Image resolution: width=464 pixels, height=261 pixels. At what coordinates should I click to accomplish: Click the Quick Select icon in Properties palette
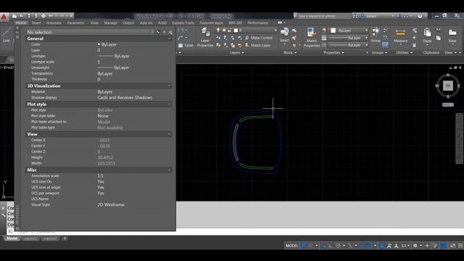(170, 32)
